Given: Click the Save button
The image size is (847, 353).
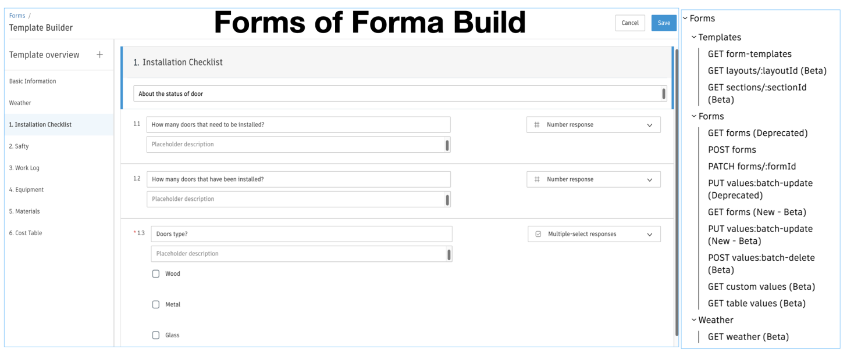Looking at the screenshot, I should [x=664, y=23].
